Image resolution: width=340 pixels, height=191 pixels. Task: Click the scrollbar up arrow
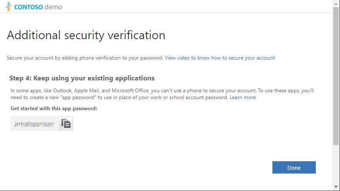coord(336,3)
